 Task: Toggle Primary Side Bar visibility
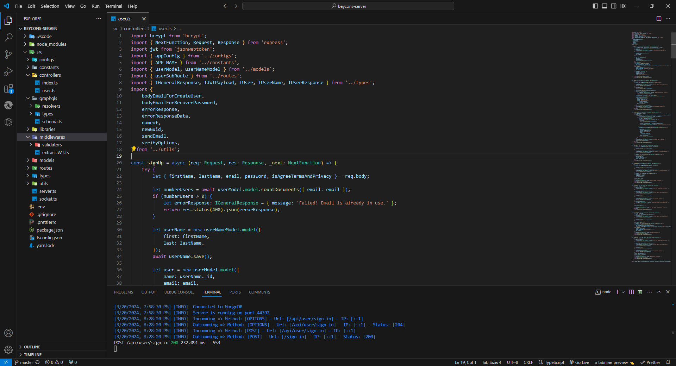(595, 6)
